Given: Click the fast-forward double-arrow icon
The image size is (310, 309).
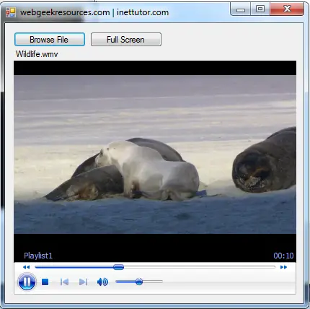Looking at the screenshot, I should (283, 267).
